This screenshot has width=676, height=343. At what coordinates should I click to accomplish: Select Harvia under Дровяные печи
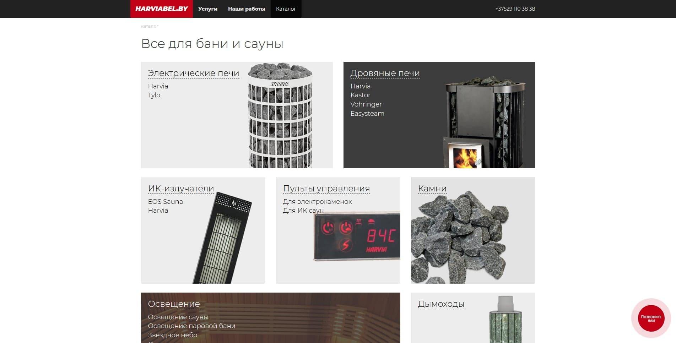361,86
